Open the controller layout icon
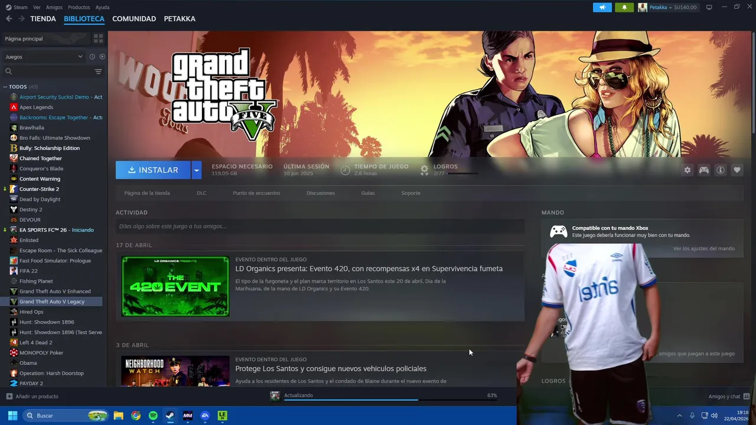This screenshot has height=425, width=756. click(x=704, y=170)
